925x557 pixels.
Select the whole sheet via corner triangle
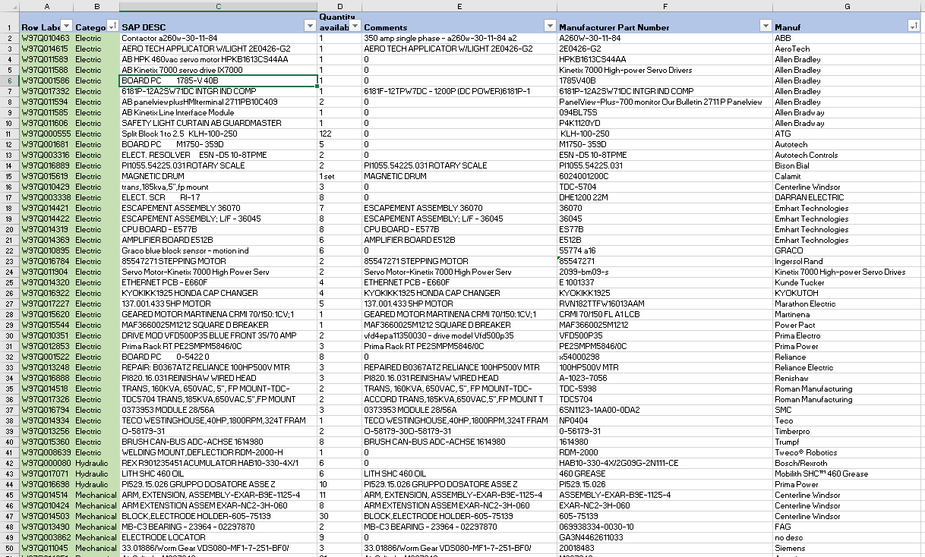pyautogui.click(x=10, y=6)
